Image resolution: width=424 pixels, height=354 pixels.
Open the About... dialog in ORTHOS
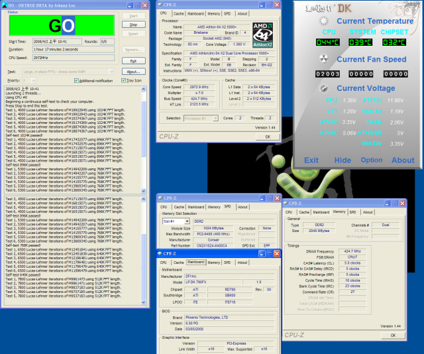tap(134, 72)
